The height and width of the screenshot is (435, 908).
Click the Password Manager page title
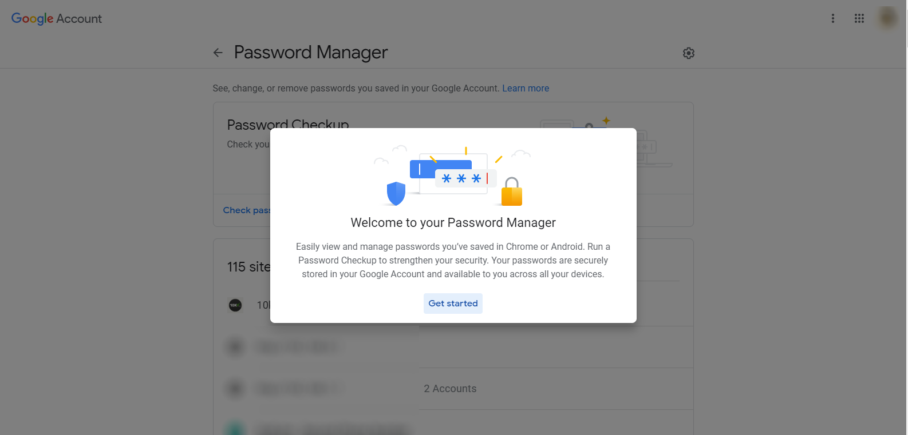click(311, 53)
